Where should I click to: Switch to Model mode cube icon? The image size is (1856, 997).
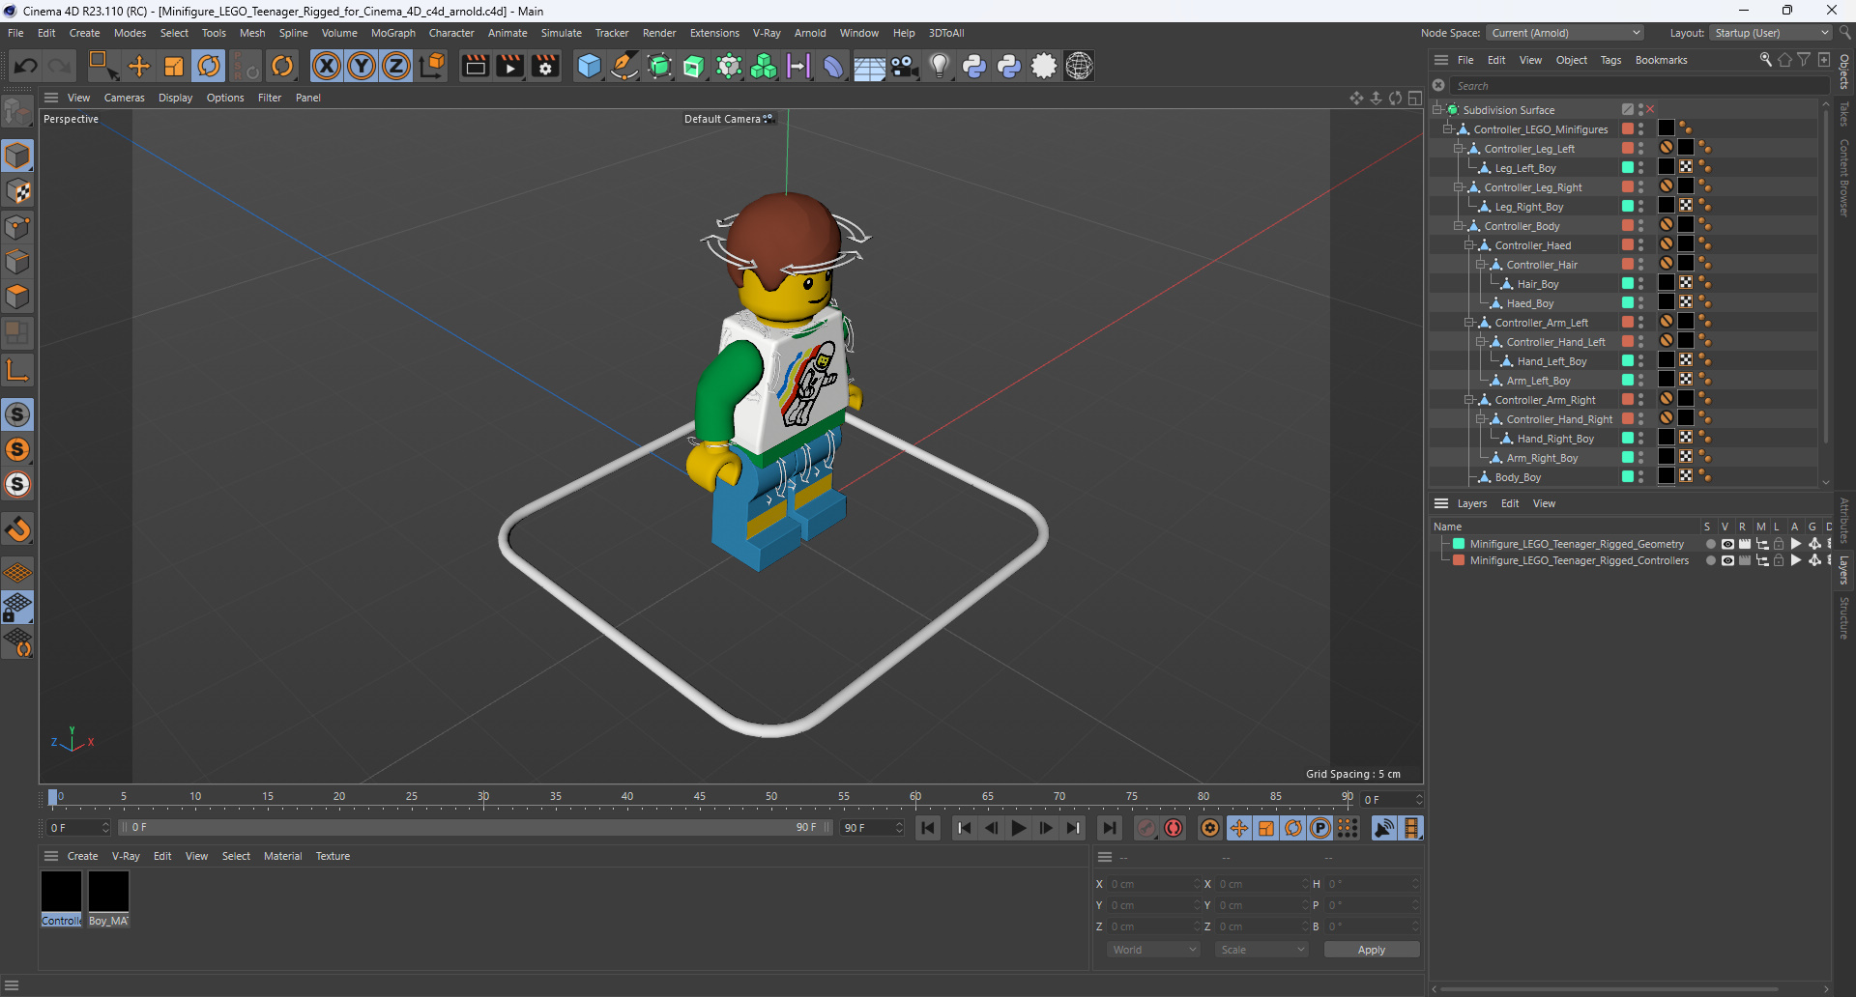tap(17, 156)
